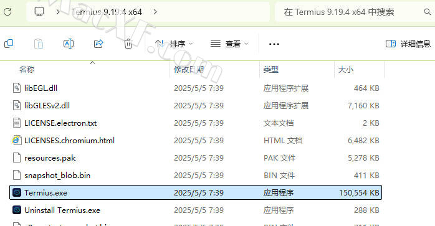This screenshot has width=435, height=226.
Task: Expand chevron after Termius 9.19.4 x64 breadcrumb
Action: [155, 12]
